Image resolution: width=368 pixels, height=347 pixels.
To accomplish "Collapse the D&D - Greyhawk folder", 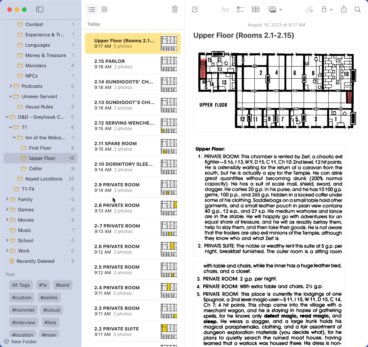I will (x=7, y=117).
